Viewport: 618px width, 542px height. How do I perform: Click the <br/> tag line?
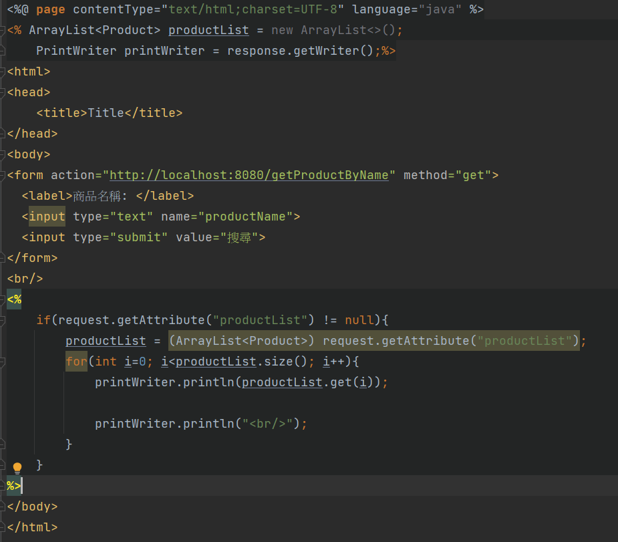click(x=25, y=279)
